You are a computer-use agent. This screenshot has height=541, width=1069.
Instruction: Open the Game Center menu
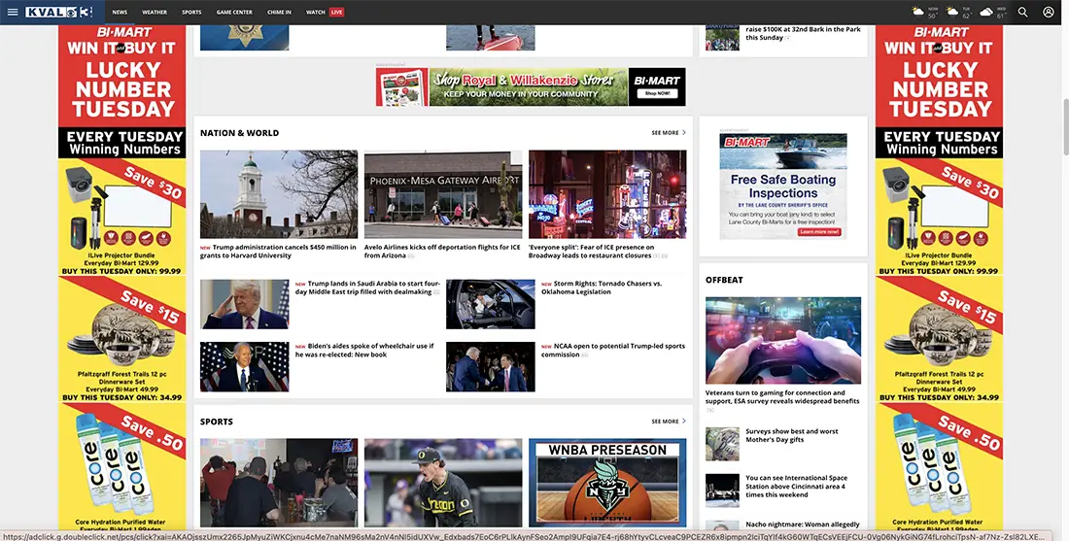234,13
